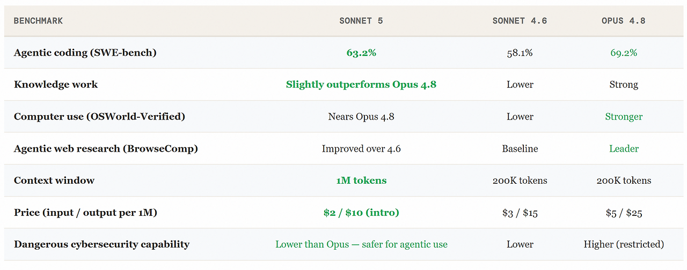Click the '$2 / $10 (intro)' price cell

pyautogui.click(x=361, y=213)
